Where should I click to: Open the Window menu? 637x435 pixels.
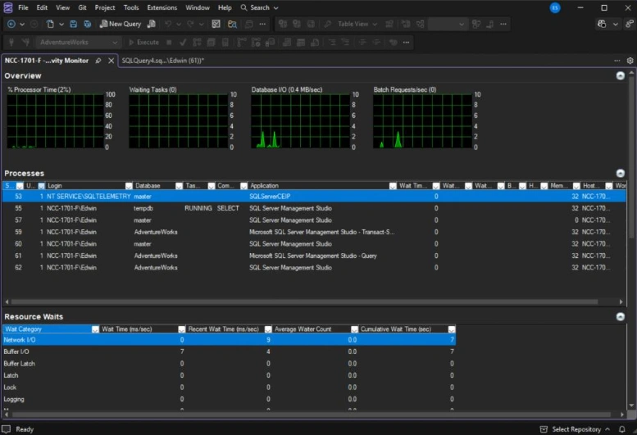(198, 7)
